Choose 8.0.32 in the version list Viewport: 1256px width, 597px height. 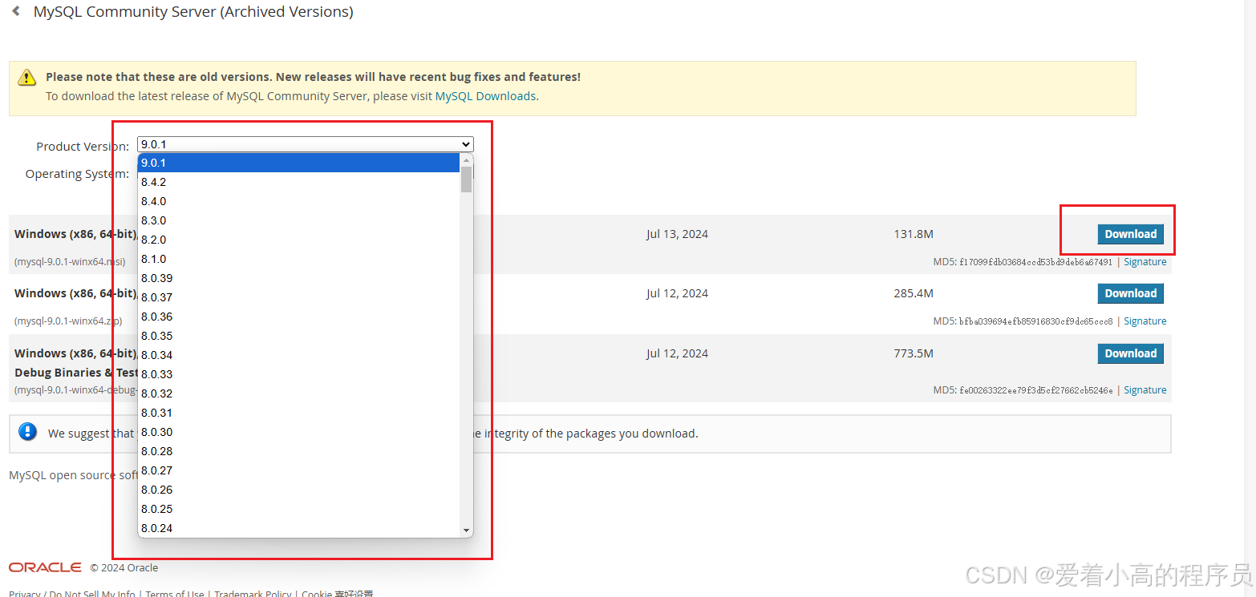tap(298, 393)
